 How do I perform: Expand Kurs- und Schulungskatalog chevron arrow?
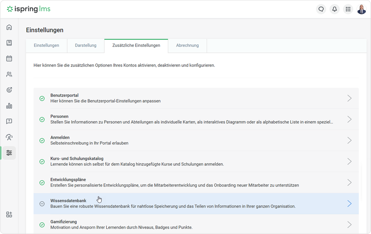click(x=349, y=161)
